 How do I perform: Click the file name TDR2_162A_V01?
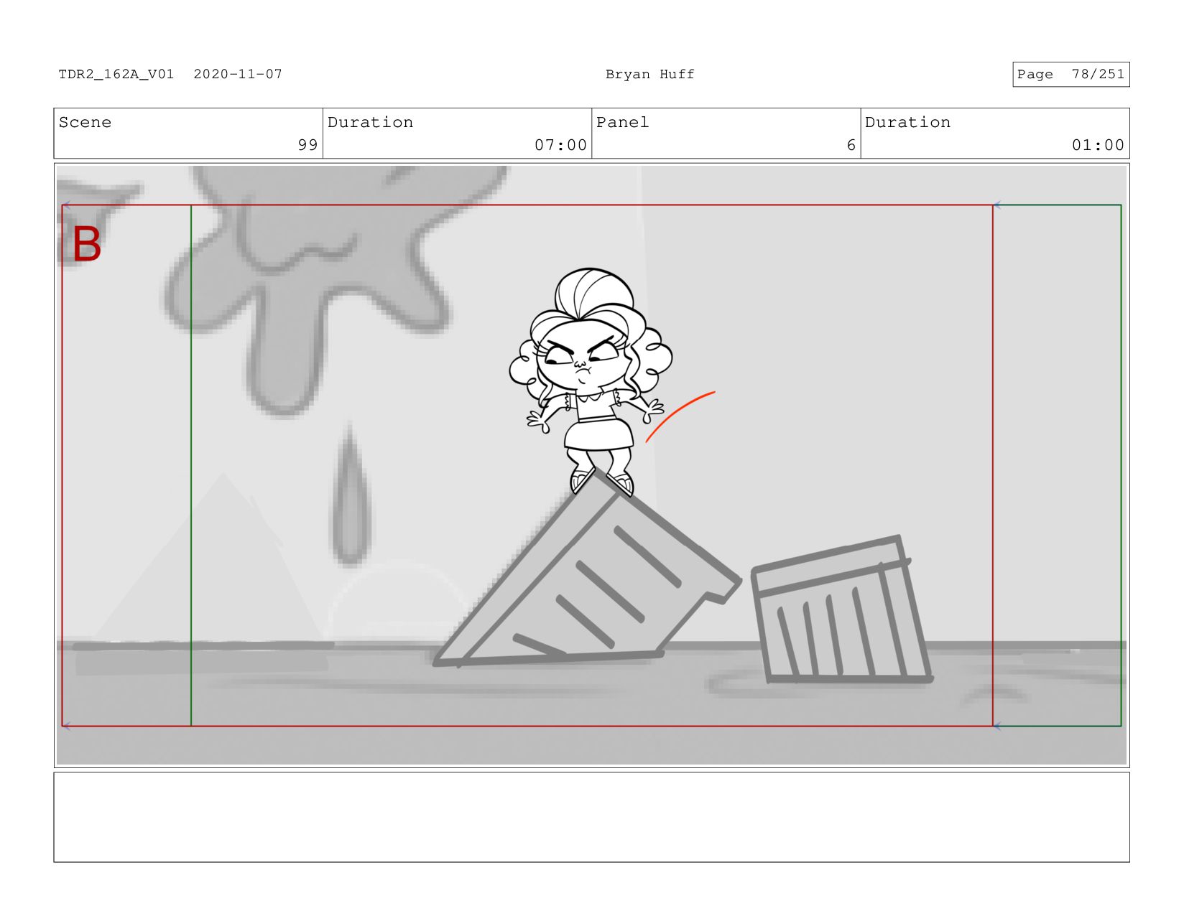tap(116, 74)
